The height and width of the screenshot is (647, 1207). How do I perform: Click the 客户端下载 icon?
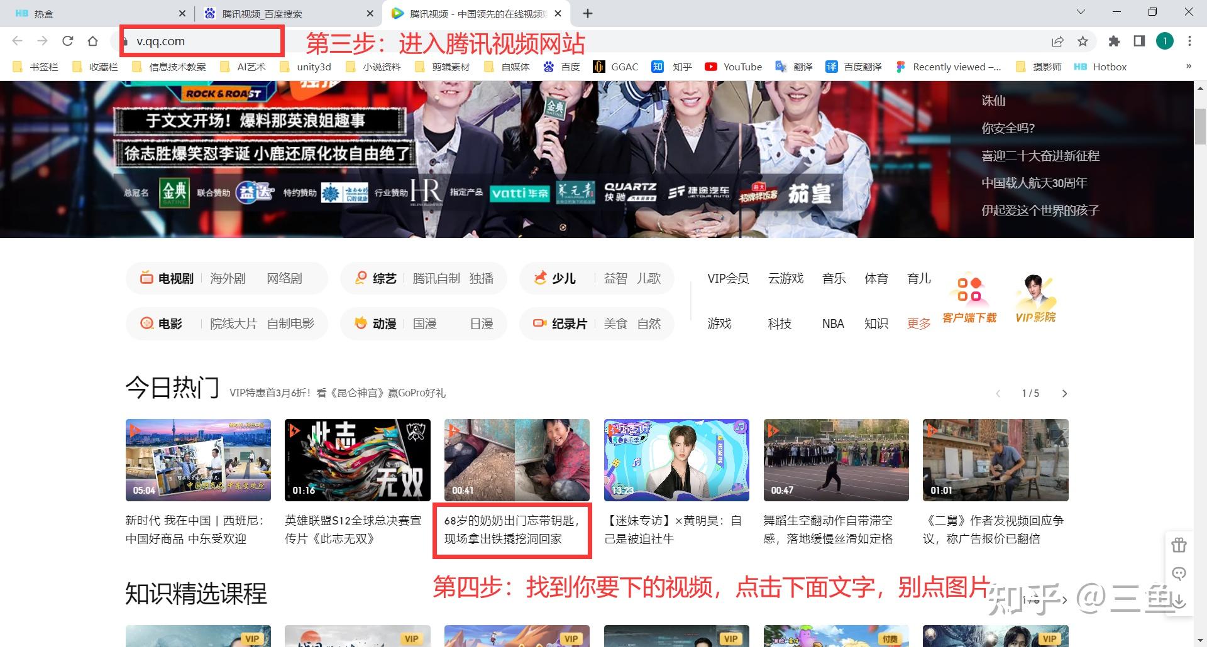tap(969, 300)
